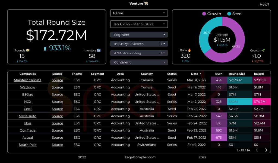The width and height of the screenshot is (278, 163).
Task: Sort table by Country column header
Action: tap(147, 74)
